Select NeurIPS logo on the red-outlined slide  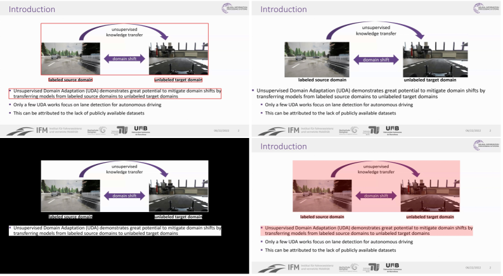pos(235,8)
